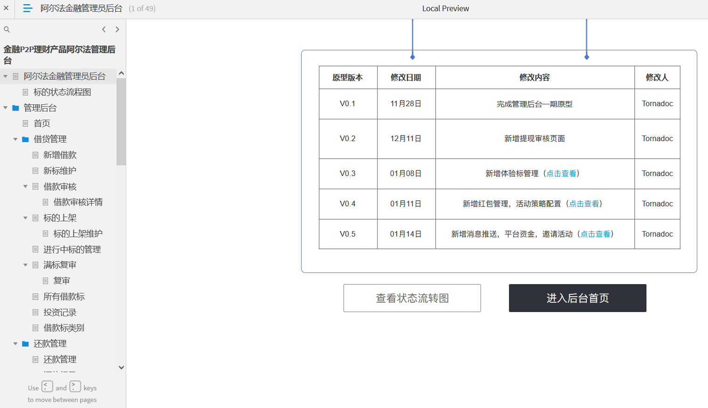Viewport: 708px width, 408px height.
Task: Open the 借款审核详情 page
Action: click(x=78, y=202)
